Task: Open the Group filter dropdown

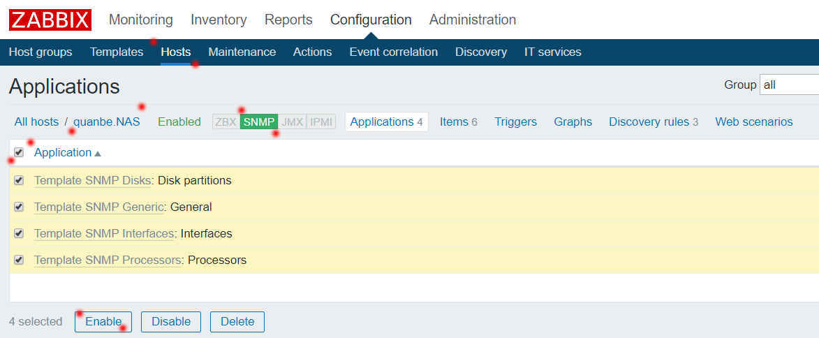Action: pyautogui.click(x=789, y=84)
